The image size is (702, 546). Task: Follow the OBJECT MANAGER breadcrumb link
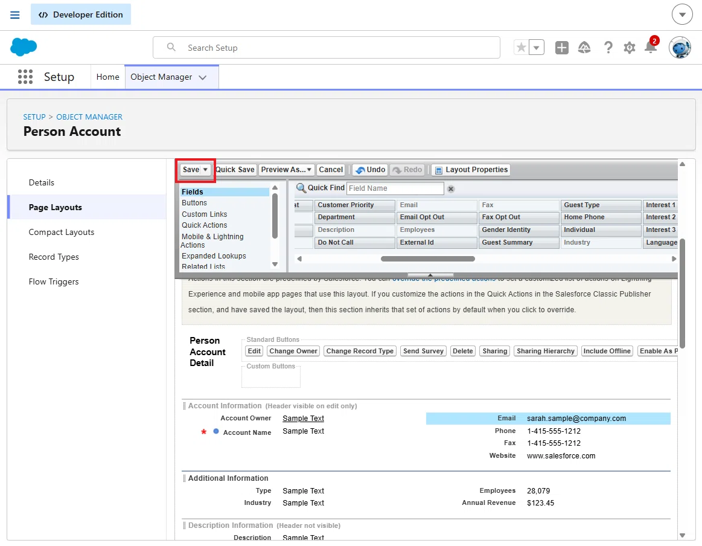[89, 117]
